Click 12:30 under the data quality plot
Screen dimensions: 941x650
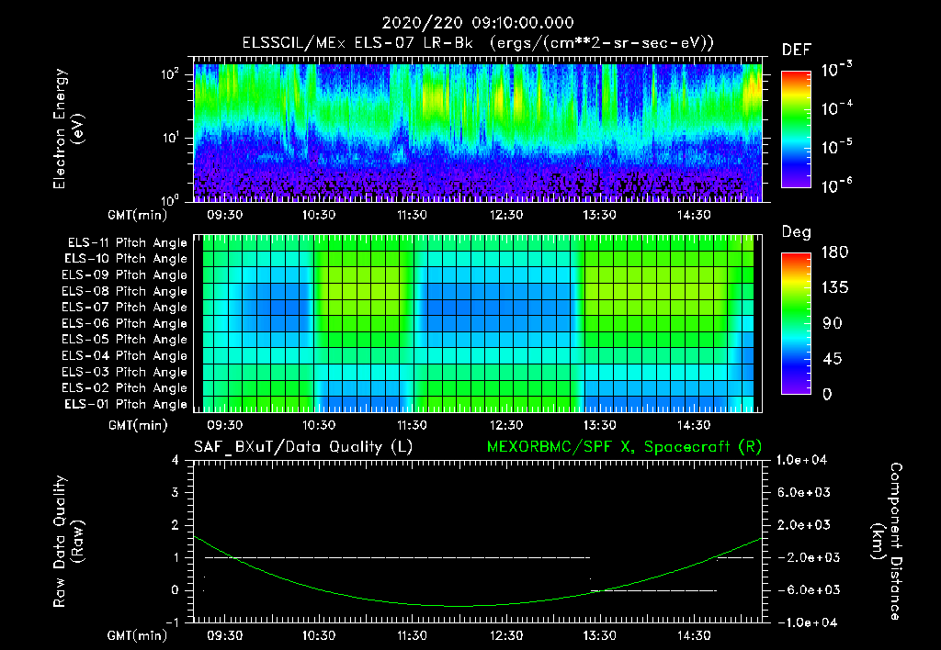(506, 635)
